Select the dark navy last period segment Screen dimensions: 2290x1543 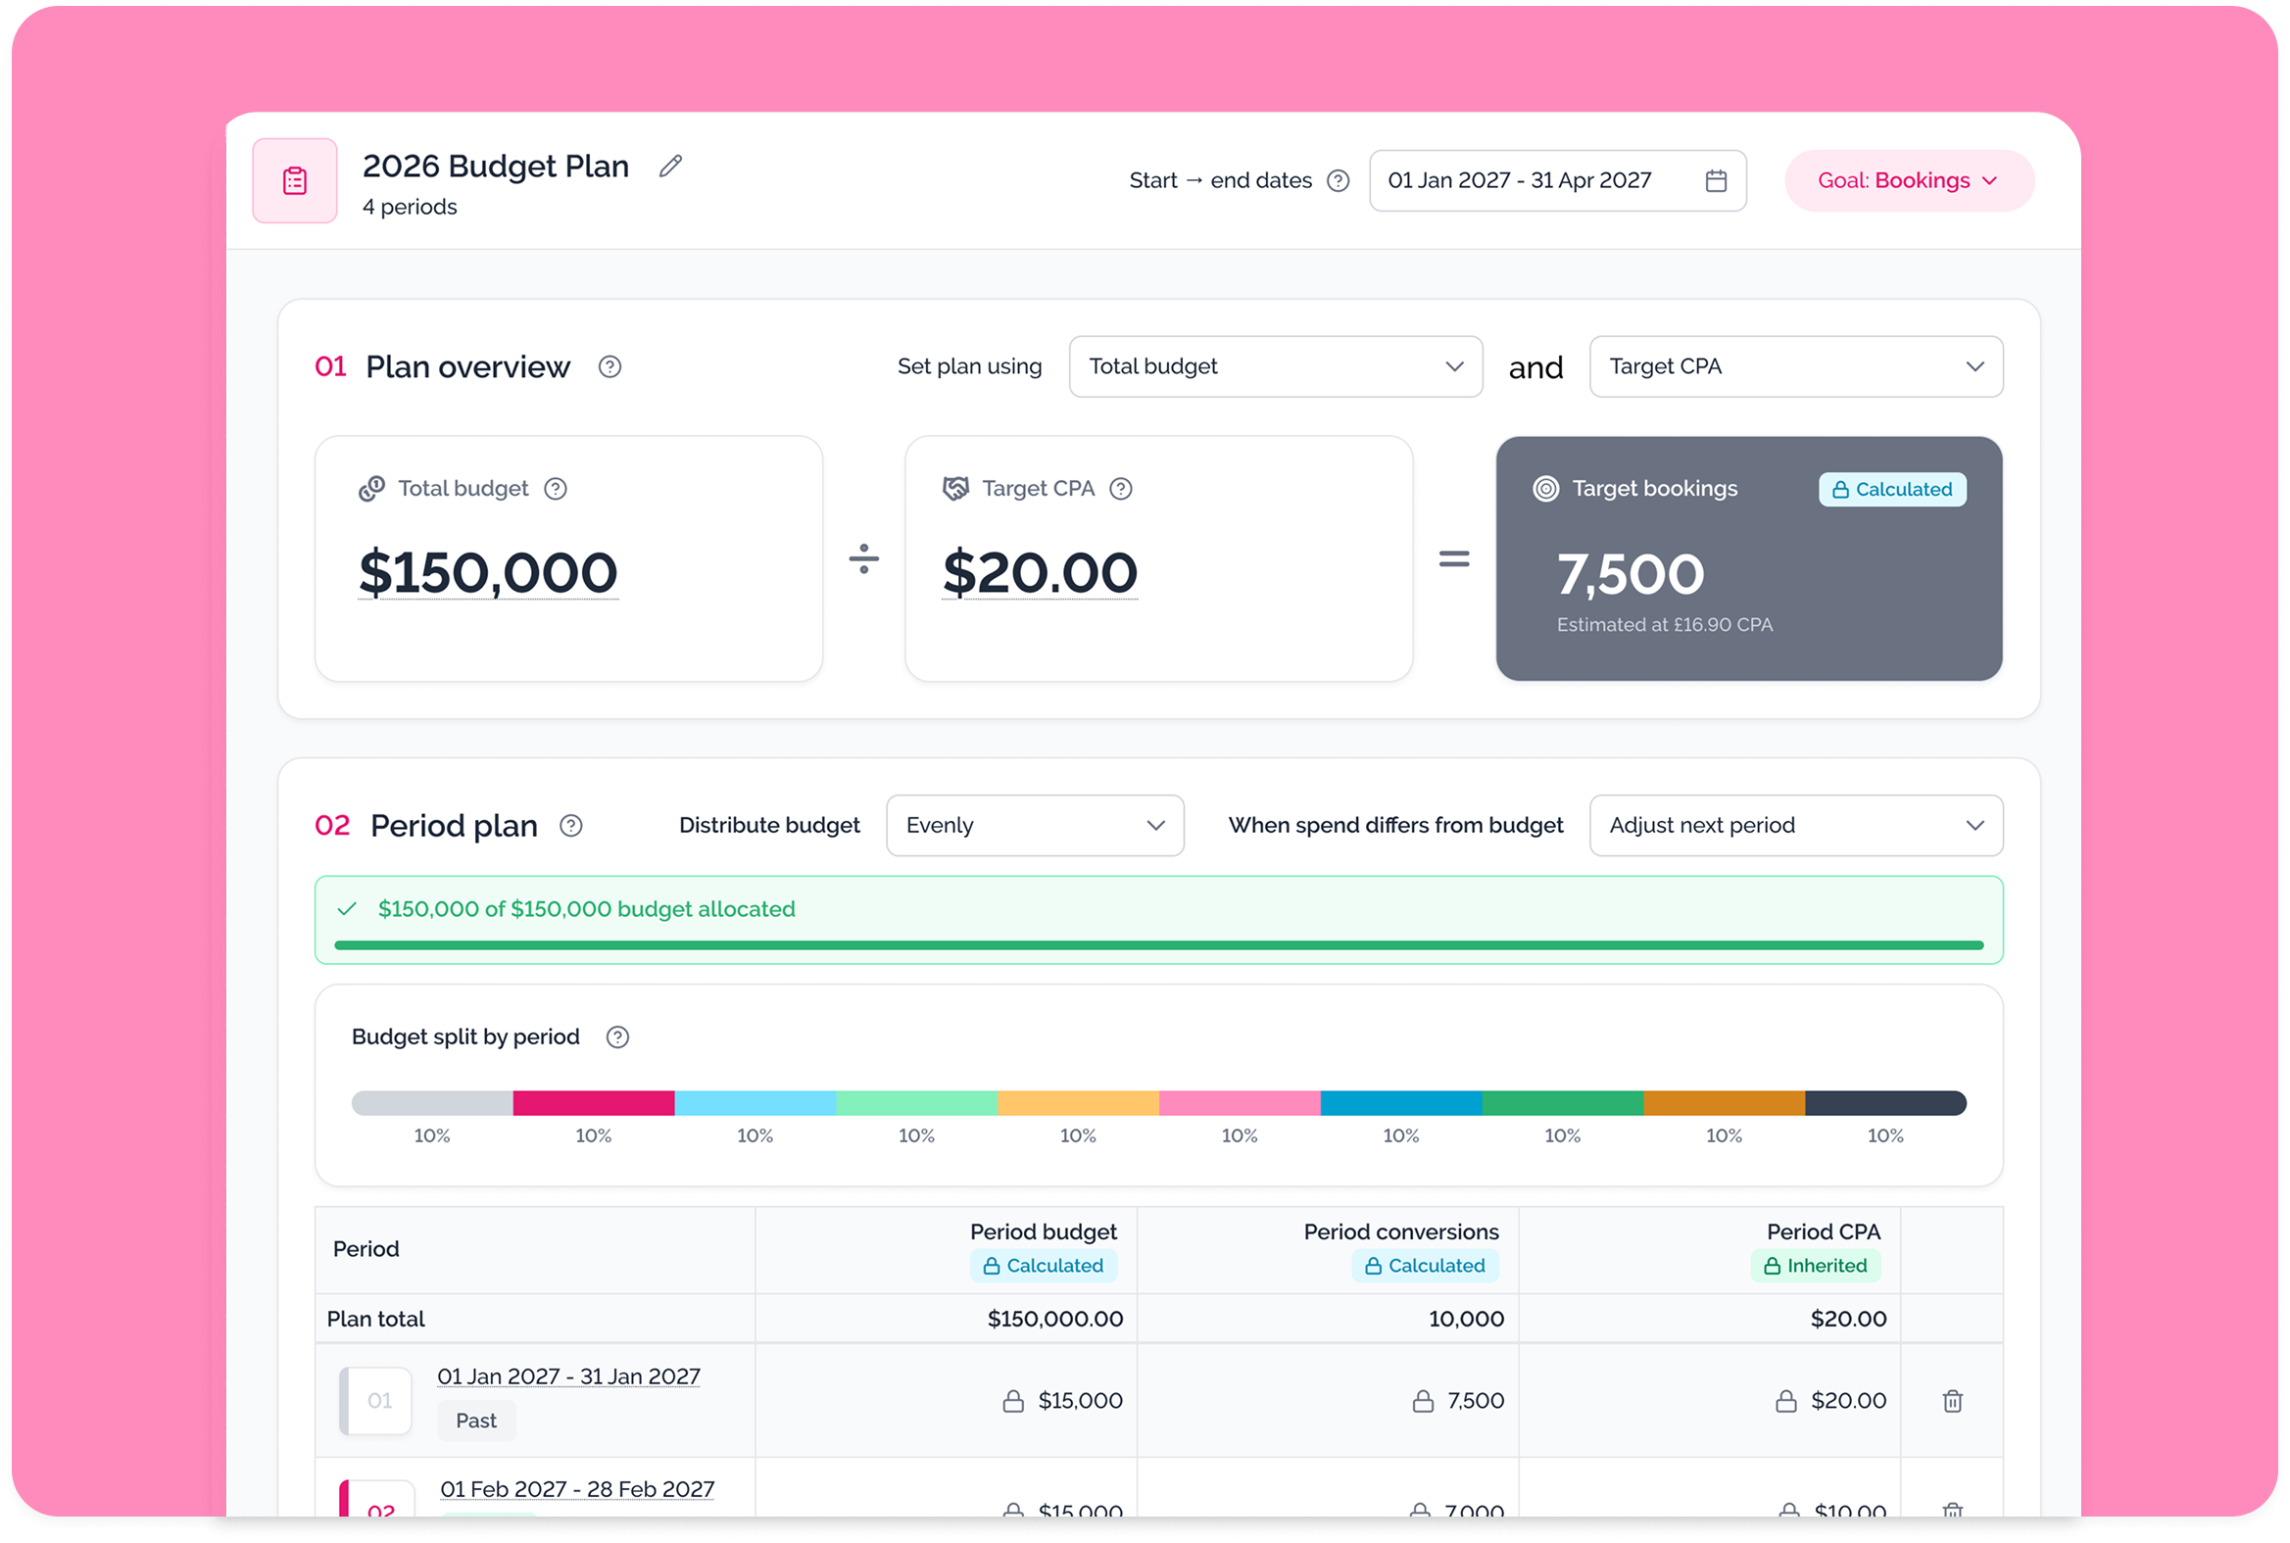[1885, 1103]
